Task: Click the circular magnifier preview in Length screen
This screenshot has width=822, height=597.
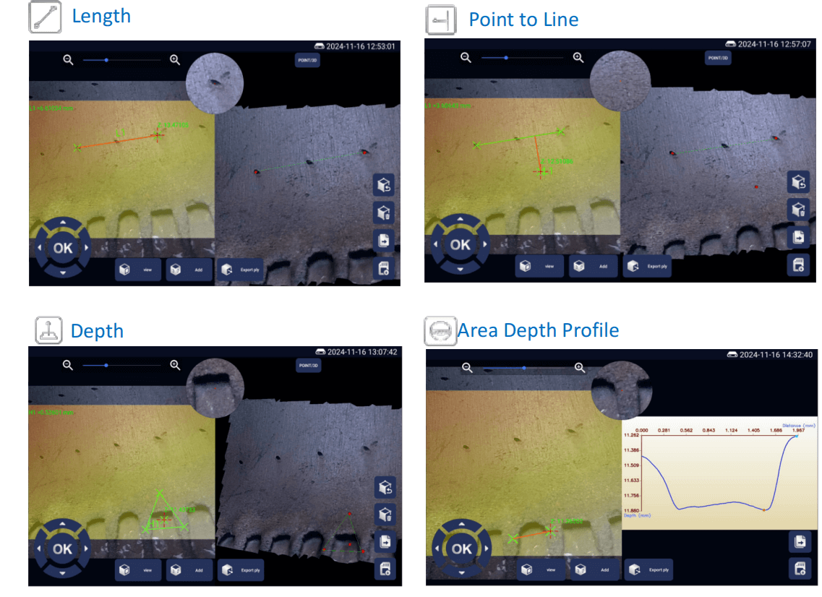Action: coord(215,82)
